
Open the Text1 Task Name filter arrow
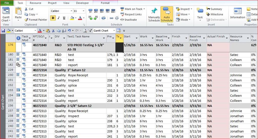(x=104, y=38)
